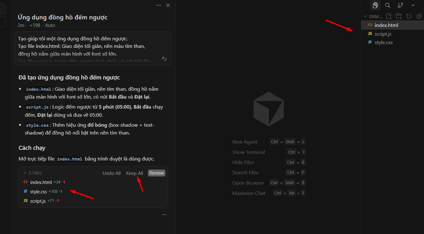The height and width of the screenshot is (234, 424).
Task: Click the Keep All button
Action: [x=134, y=173]
